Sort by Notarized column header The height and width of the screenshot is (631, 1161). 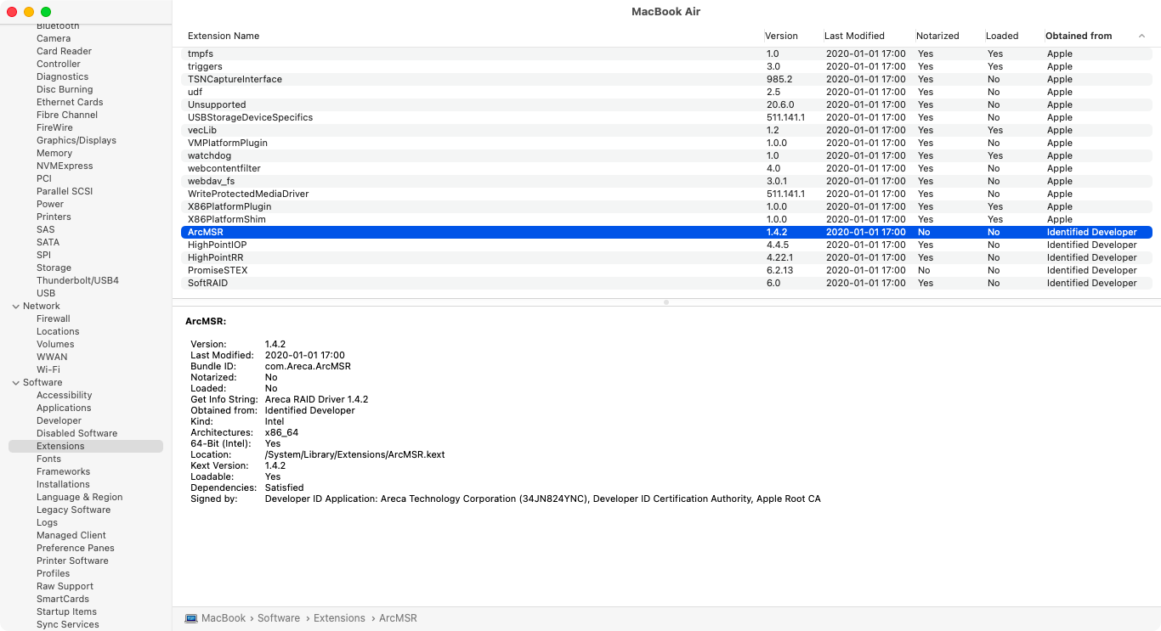(x=937, y=36)
